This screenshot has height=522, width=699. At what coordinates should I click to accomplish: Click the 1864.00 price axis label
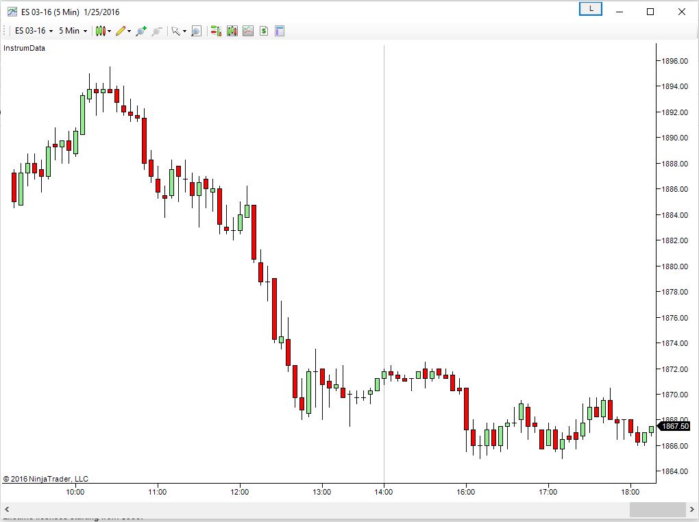point(674,471)
